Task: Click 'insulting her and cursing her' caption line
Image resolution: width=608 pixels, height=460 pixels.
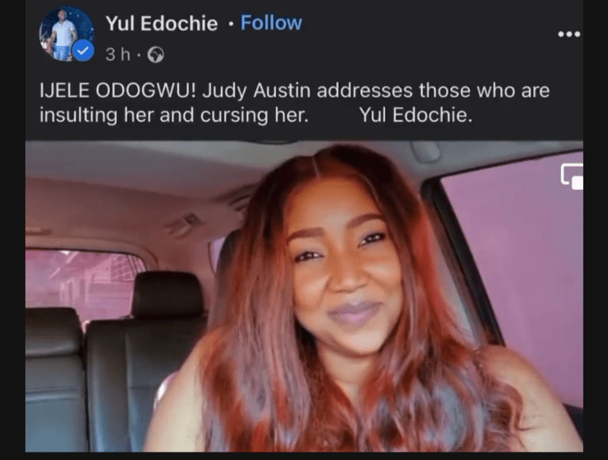Action: (174, 116)
